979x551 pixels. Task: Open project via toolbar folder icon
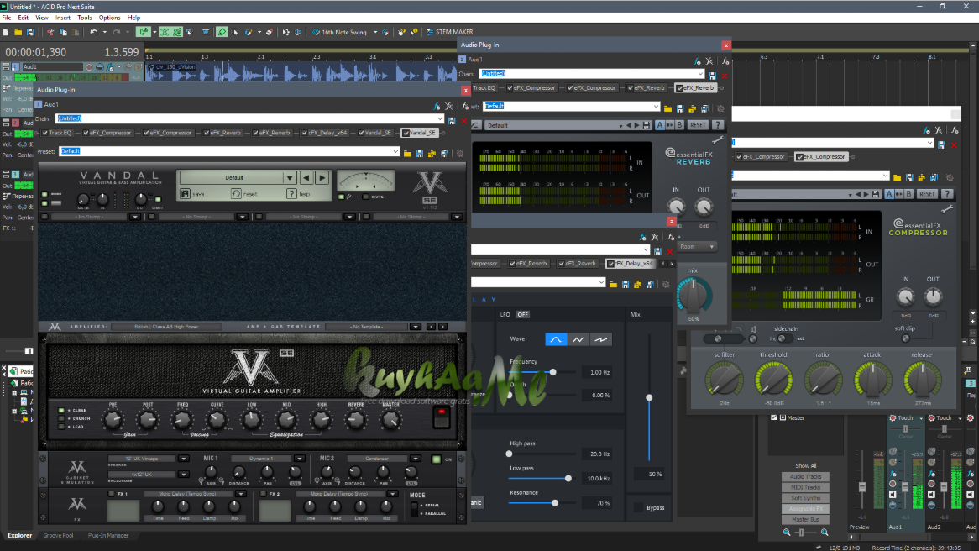(18, 32)
